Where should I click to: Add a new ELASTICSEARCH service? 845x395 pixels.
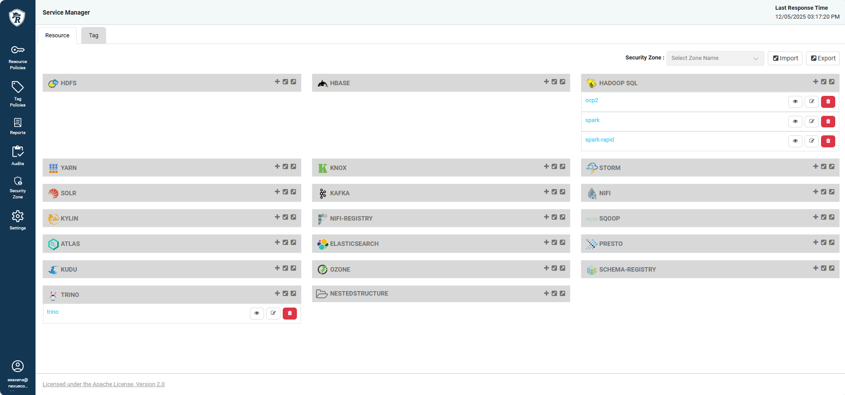pos(546,242)
